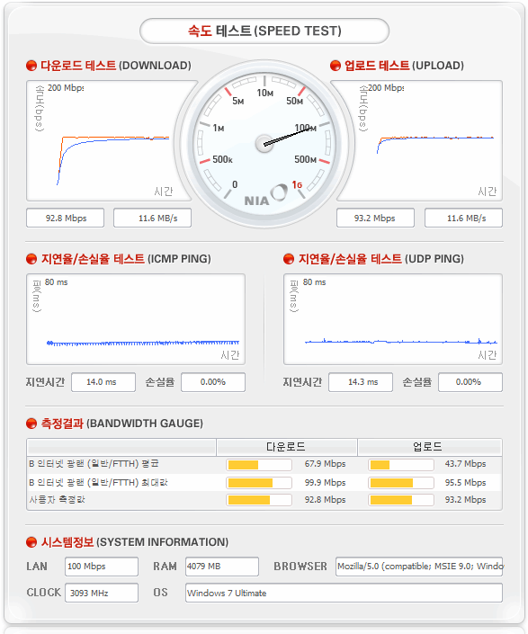528x634 pixels.
Task: Click the red bullet next to UDP PING
Action: click(288, 259)
